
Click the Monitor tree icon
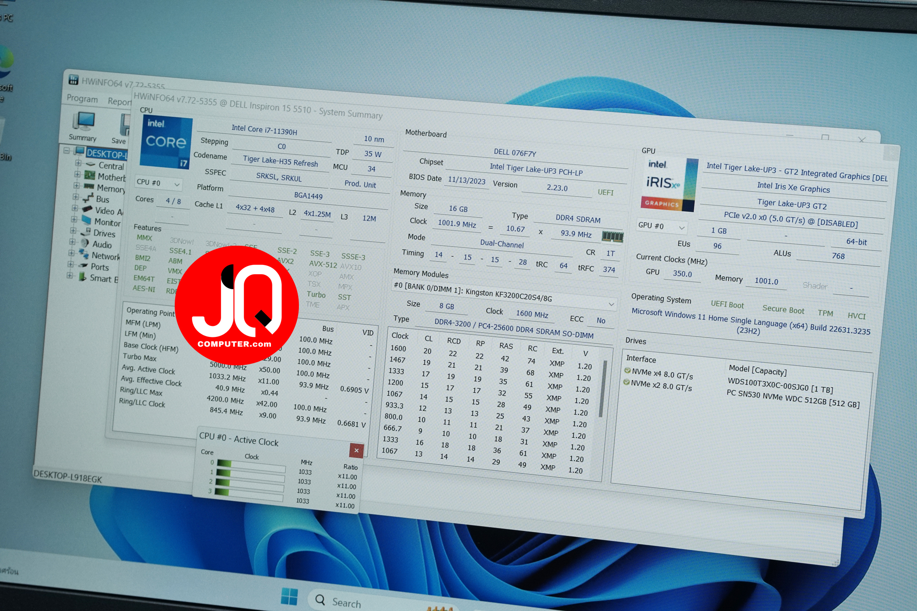point(86,220)
